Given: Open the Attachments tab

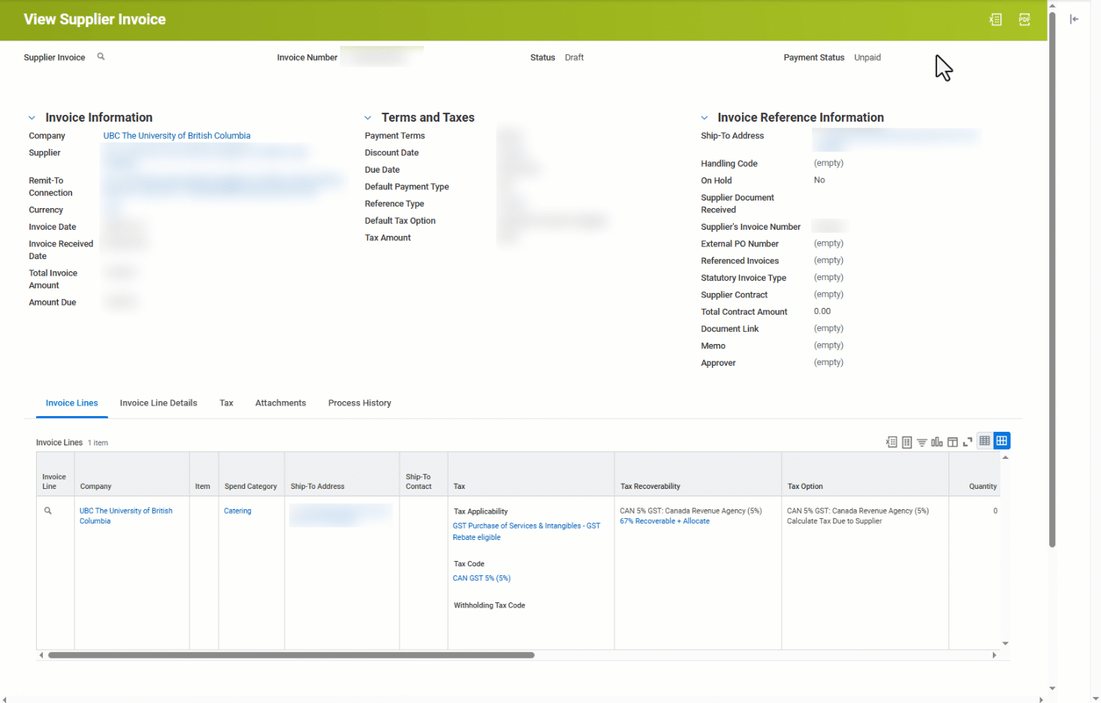Looking at the screenshot, I should pyautogui.click(x=280, y=403).
